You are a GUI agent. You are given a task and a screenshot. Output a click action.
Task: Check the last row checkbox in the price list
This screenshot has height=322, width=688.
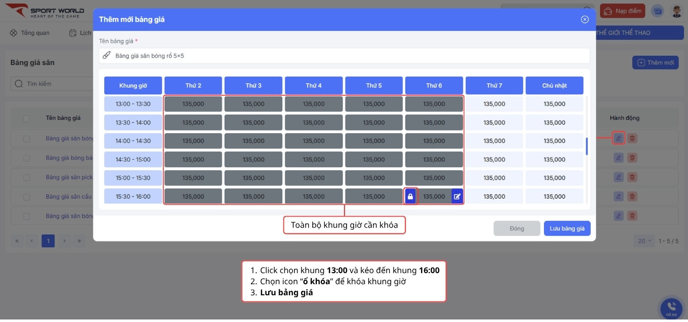[x=26, y=216]
